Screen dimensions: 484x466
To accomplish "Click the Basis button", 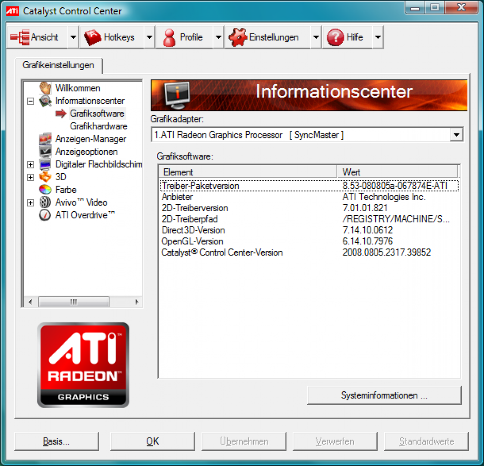I will pos(56,441).
